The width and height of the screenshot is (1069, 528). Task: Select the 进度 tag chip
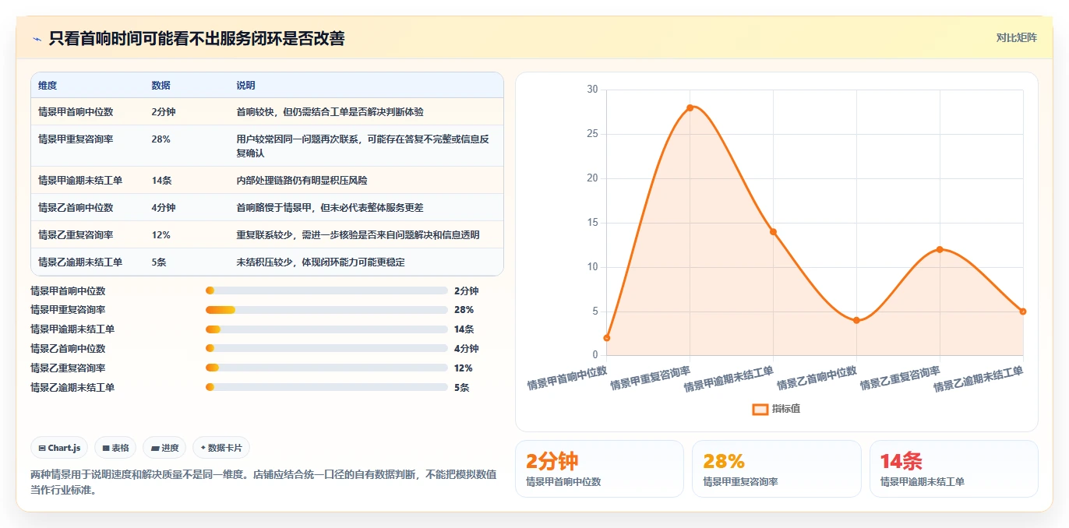164,448
